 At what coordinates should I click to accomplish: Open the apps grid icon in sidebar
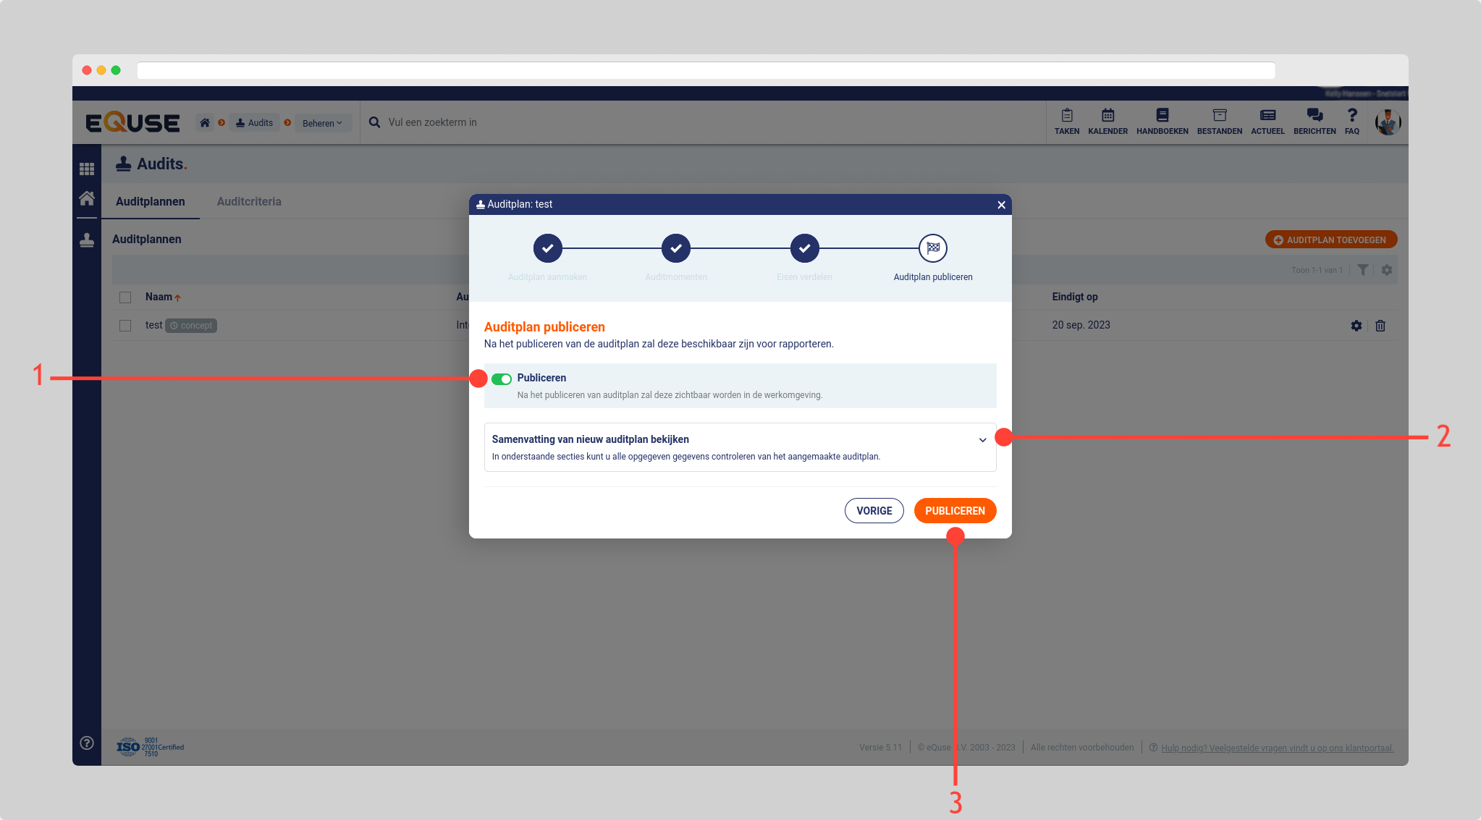coord(87,169)
